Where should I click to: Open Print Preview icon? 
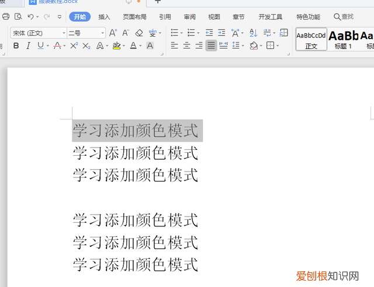tap(18, 17)
